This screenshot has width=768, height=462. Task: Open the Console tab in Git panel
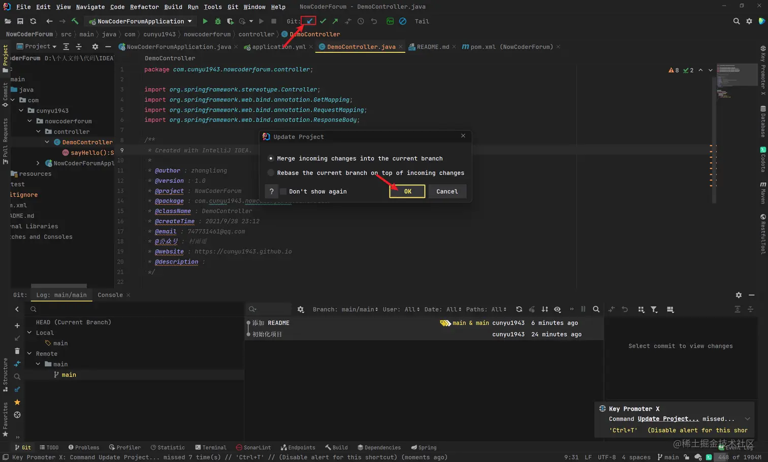[110, 294]
